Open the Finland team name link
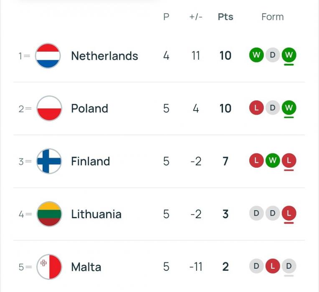This screenshot has width=319, height=292. [91, 161]
